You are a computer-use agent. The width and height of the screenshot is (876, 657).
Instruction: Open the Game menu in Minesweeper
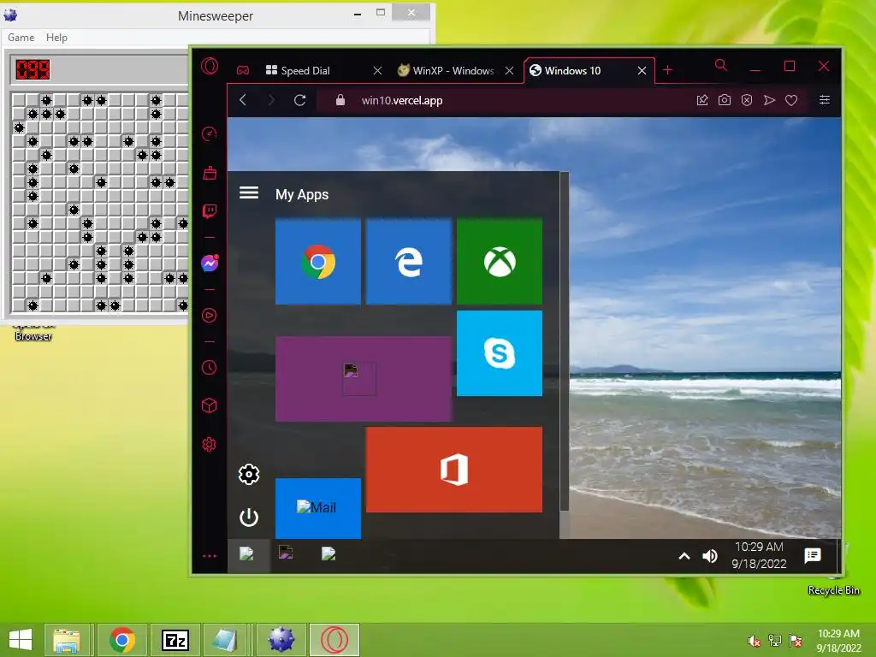(21, 38)
